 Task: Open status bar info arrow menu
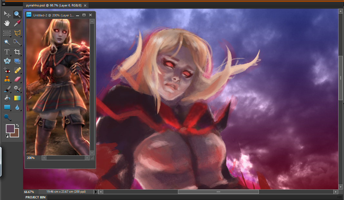coord(95,192)
